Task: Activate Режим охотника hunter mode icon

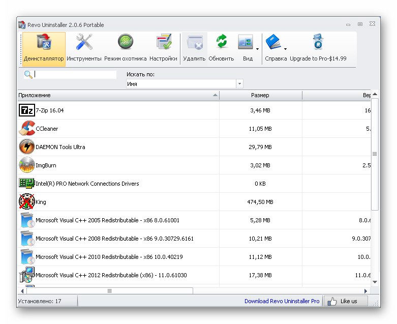Action: [126, 42]
